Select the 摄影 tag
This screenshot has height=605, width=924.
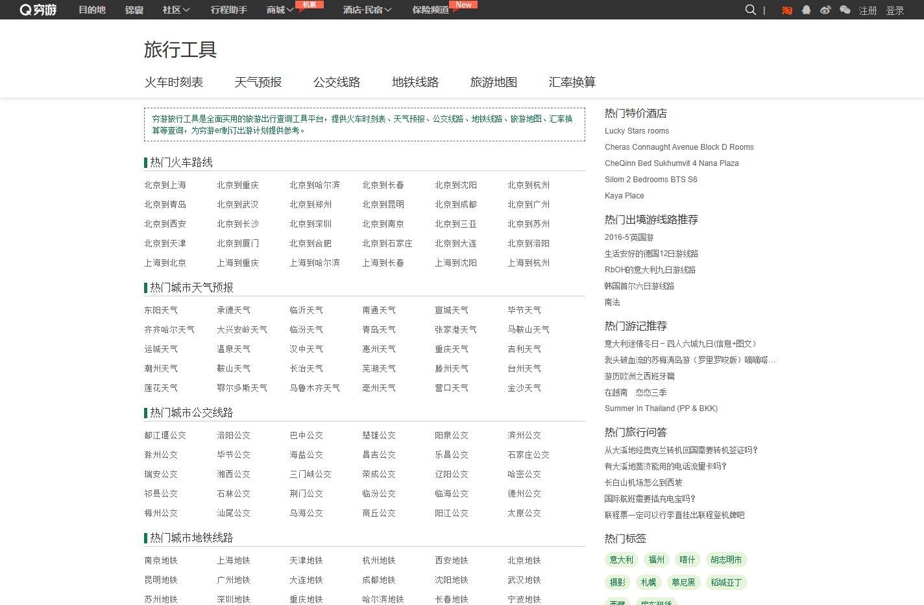coord(618,582)
